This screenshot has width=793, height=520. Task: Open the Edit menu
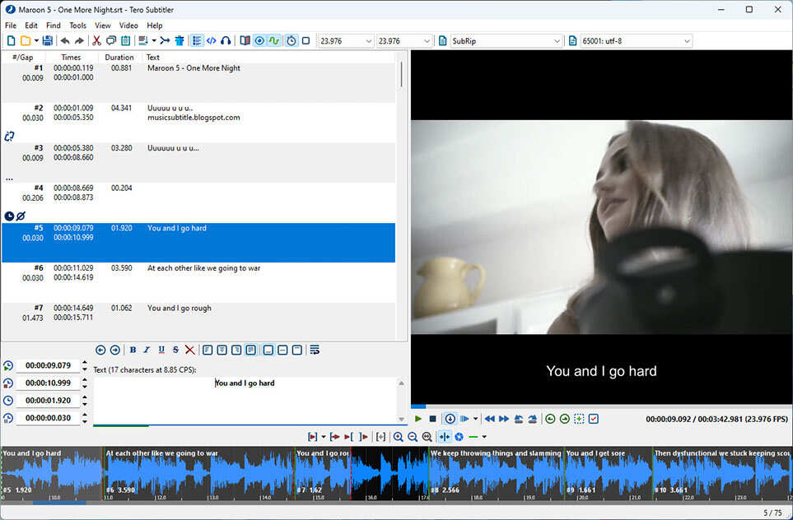click(x=31, y=26)
